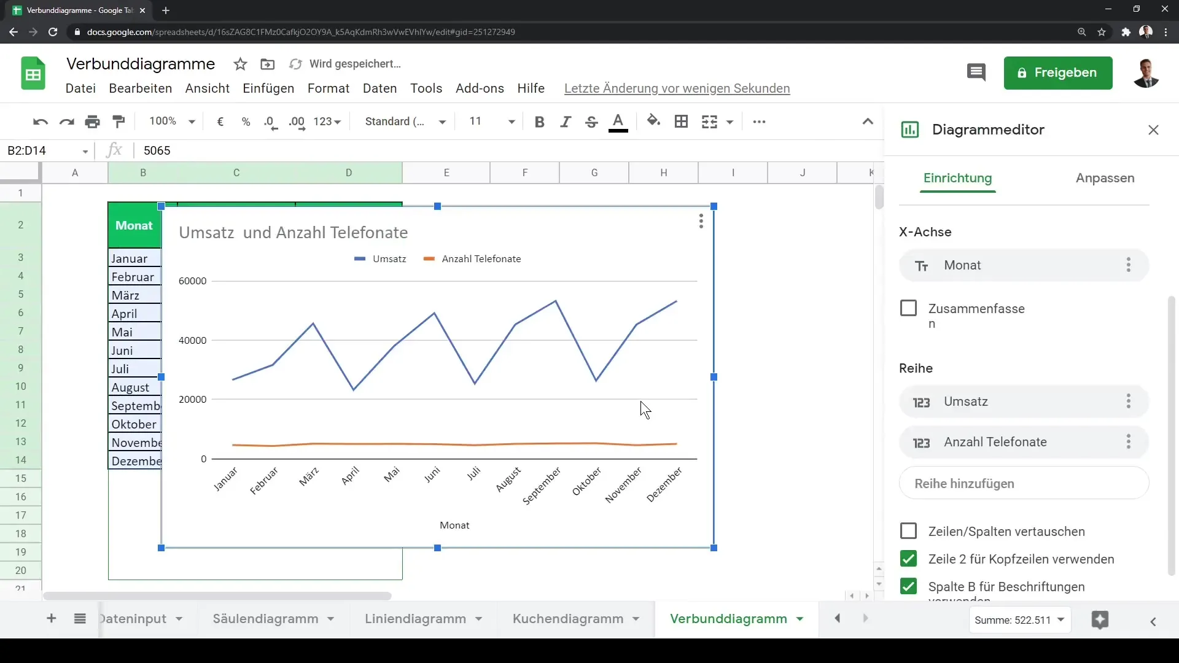Viewport: 1179px width, 663px height.
Task: Open the Format menu
Action: pyautogui.click(x=329, y=88)
